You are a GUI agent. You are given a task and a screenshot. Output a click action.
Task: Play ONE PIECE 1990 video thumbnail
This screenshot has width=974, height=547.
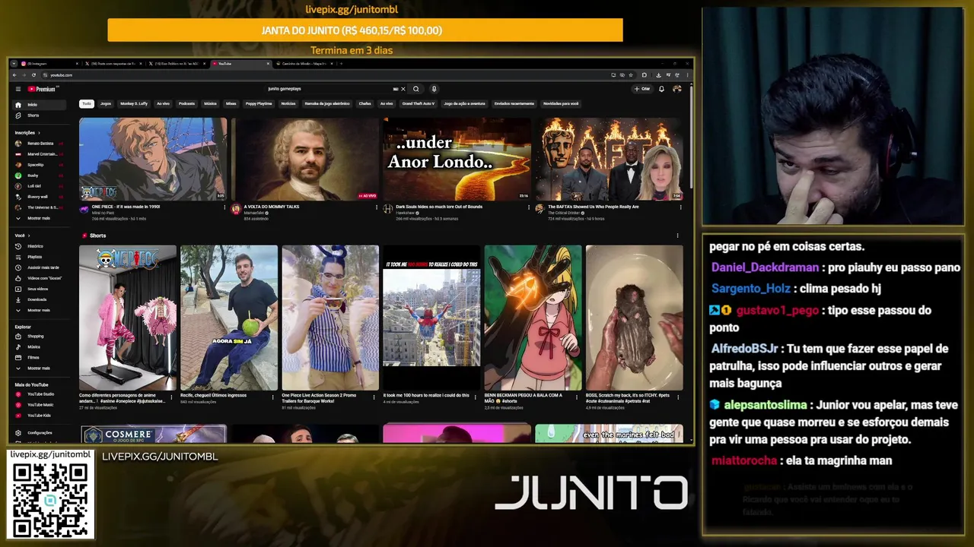pyautogui.click(x=153, y=159)
